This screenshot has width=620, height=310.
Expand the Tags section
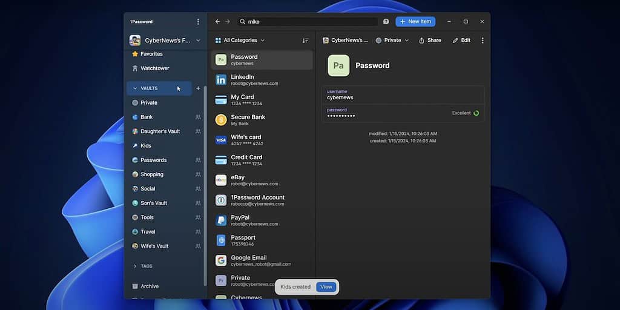(135, 266)
